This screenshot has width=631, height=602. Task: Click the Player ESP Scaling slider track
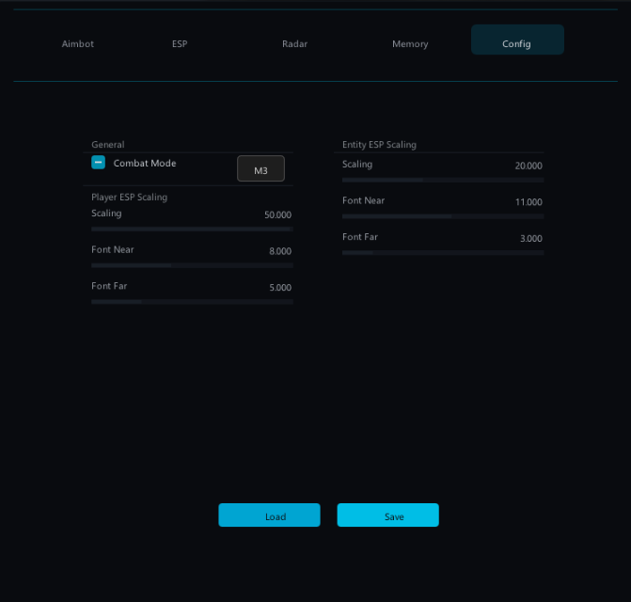point(192,229)
